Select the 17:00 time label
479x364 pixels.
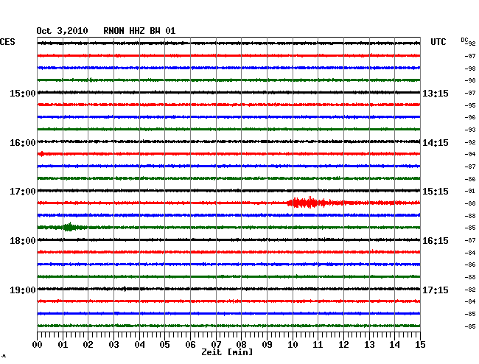point(23,192)
